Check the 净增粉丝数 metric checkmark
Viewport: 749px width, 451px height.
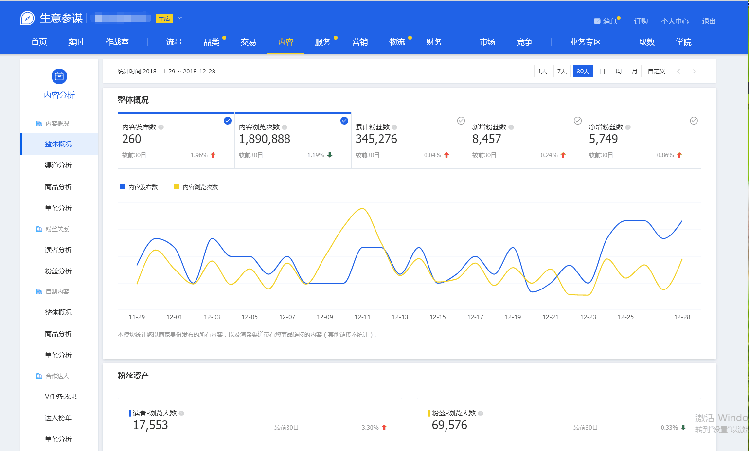pyautogui.click(x=694, y=121)
